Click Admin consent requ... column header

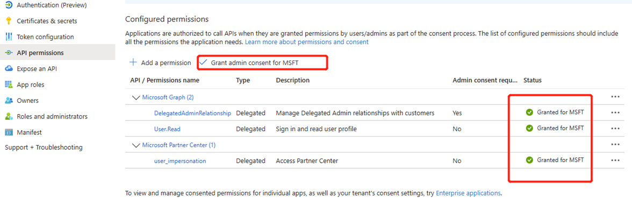coord(485,80)
